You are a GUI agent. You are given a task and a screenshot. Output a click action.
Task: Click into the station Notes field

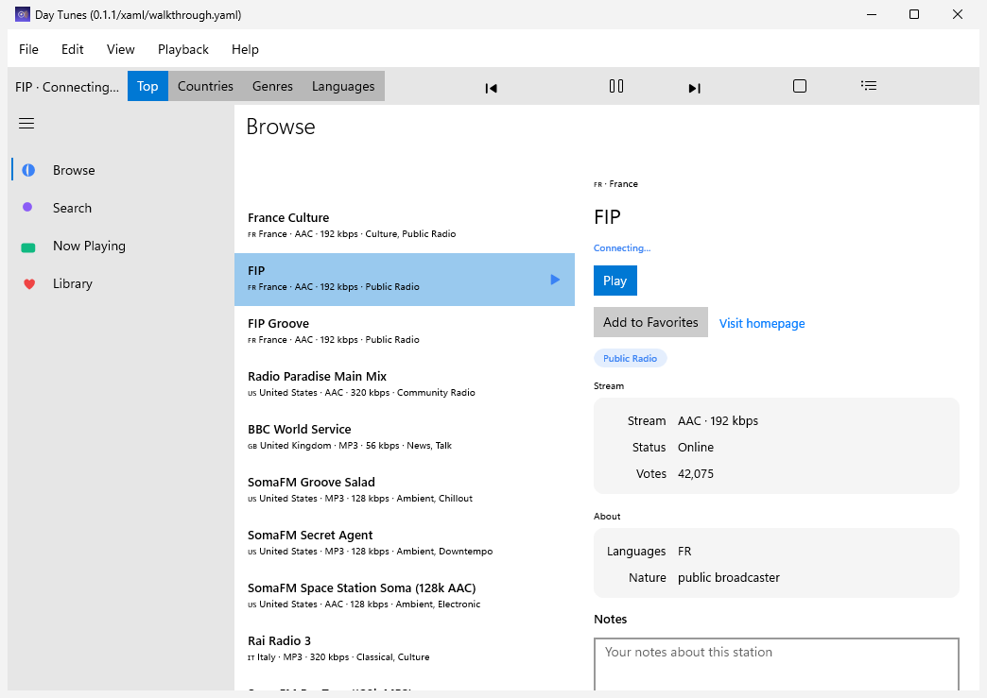776,664
